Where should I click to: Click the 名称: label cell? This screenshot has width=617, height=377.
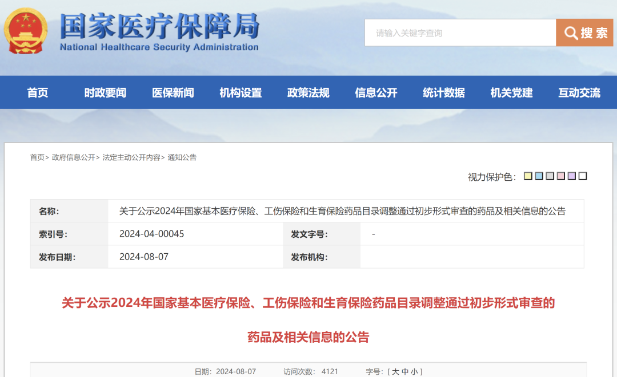click(69, 211)
